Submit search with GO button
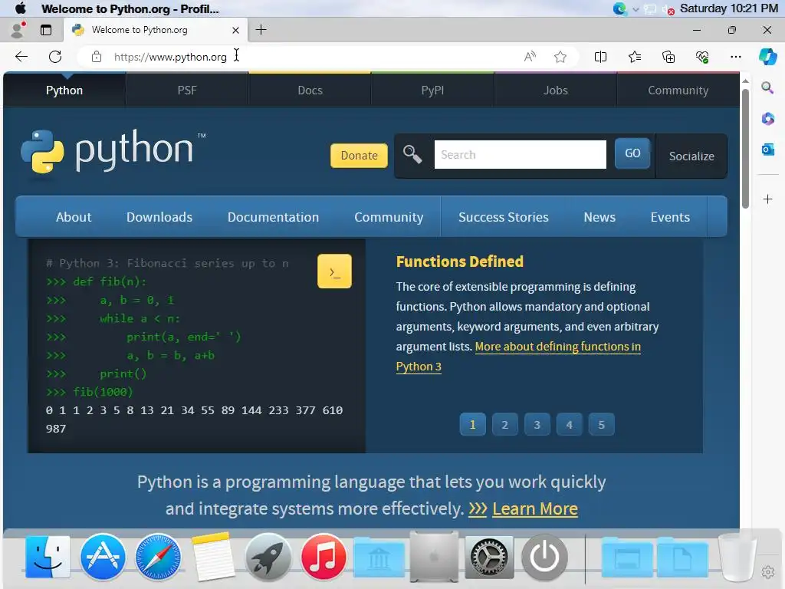This screenshot has height=589, width=785. tap(632, 153)
